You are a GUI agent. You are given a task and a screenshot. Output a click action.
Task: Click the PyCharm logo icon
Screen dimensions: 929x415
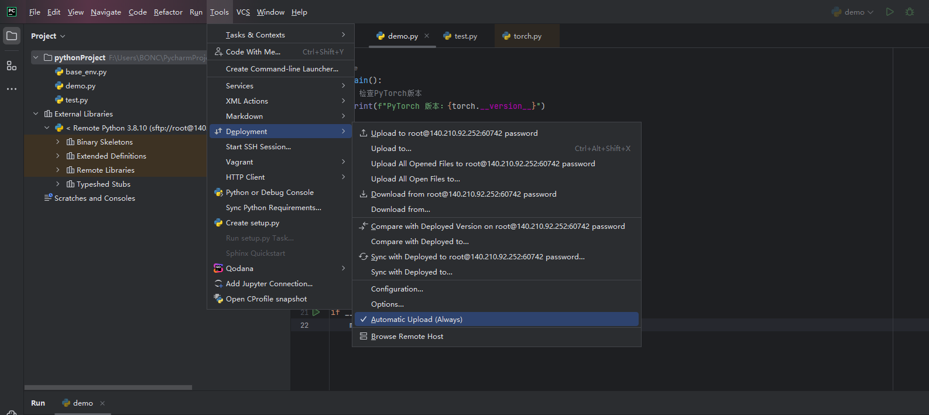coord(12,12)
